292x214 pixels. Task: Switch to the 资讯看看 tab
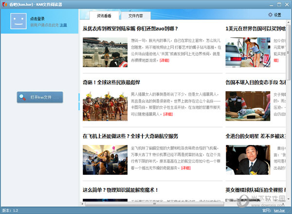[104, 16]
